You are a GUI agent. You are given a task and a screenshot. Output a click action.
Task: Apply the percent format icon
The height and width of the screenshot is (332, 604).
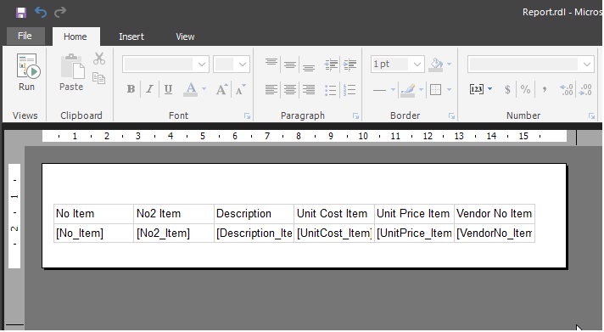(525, 90)
